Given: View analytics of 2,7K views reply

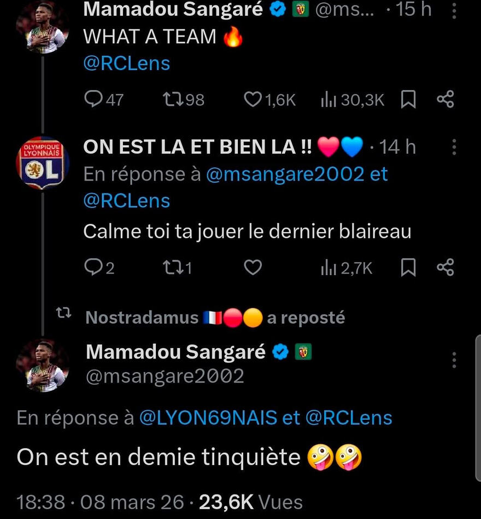Looking at the screenshot, I should tap(328, 267).
